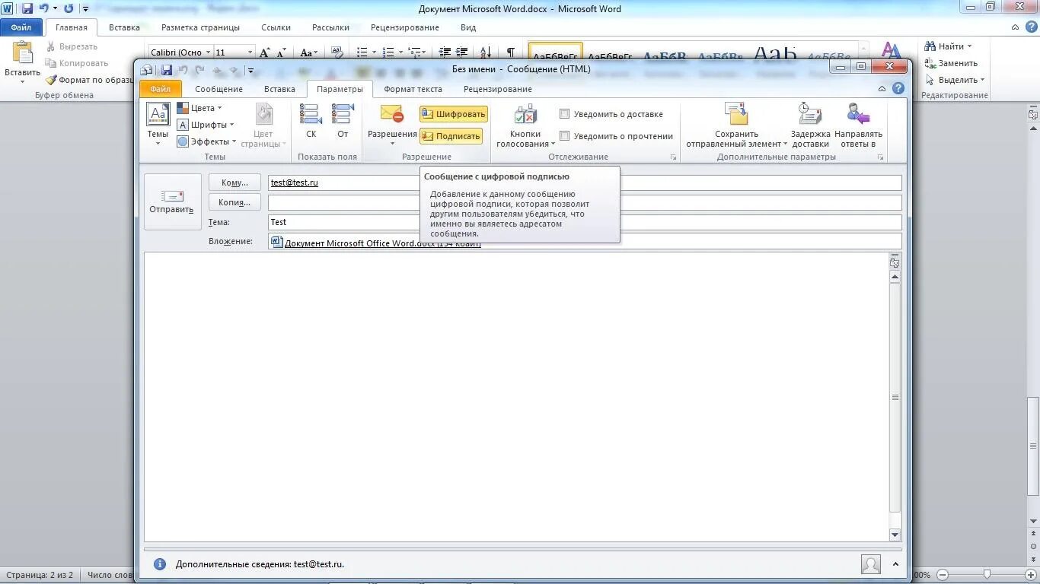Decrease font size in Word ribbon

pyautogui.click(x=281, y=52)
